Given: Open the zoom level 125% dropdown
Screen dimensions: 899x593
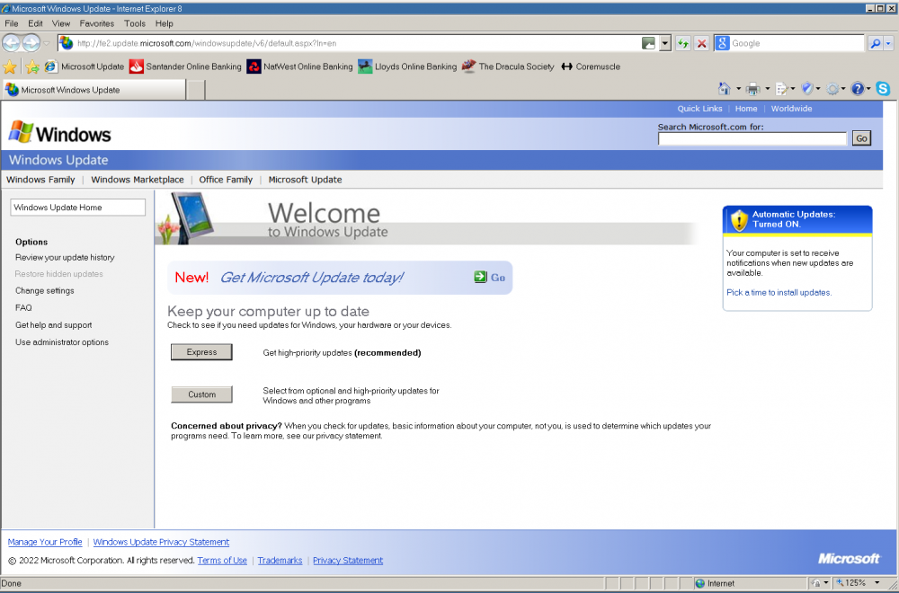Looking at the screenshot, I should coord(877,583).
